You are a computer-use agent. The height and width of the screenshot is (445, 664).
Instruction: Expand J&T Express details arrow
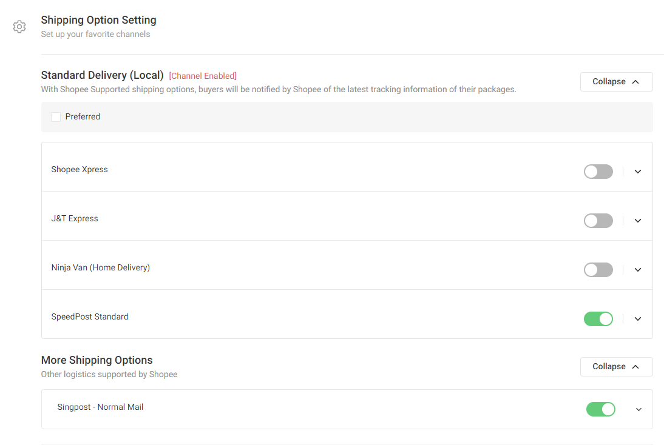pyautogui.click(x=638, y=221)
